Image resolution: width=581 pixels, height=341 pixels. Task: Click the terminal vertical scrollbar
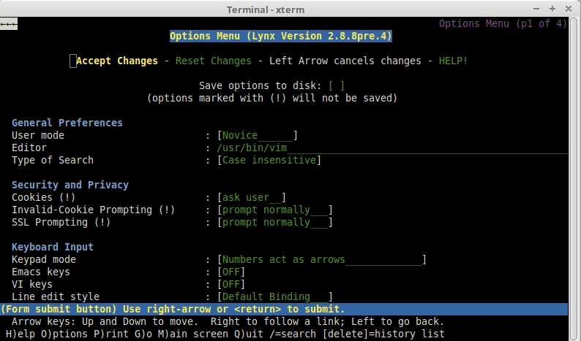click(574, 179)
